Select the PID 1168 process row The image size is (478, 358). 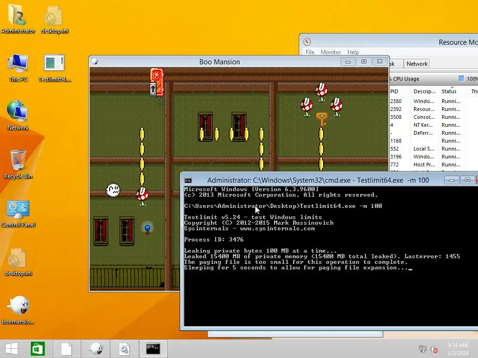[434, 141]
